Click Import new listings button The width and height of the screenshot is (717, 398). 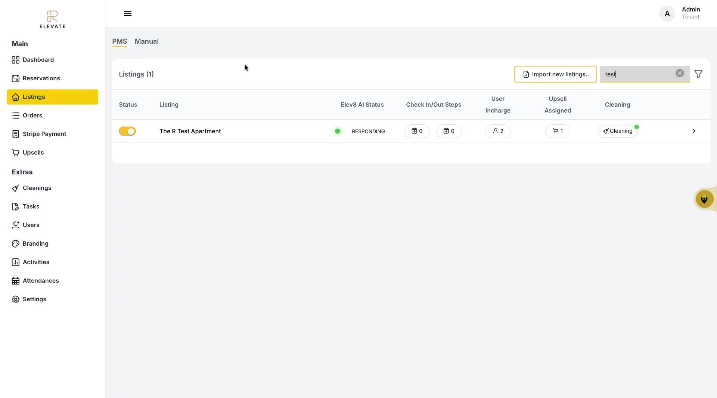pyautogui.click(x=555, y=74)
